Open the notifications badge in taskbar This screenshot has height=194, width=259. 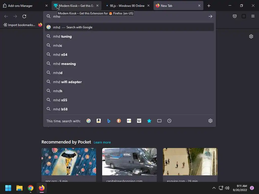click(252, 188)
